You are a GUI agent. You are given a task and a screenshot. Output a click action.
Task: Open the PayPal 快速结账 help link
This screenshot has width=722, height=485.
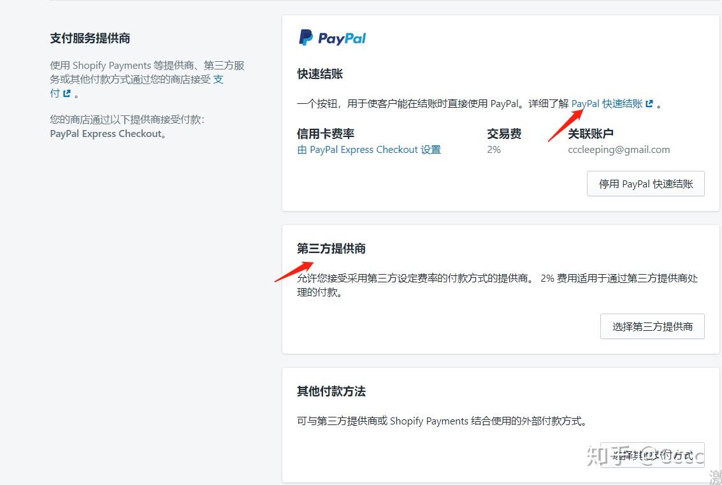click(x=606, y=103)
